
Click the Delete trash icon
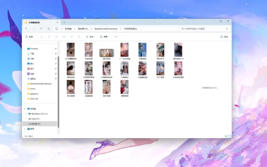[79, 37]
